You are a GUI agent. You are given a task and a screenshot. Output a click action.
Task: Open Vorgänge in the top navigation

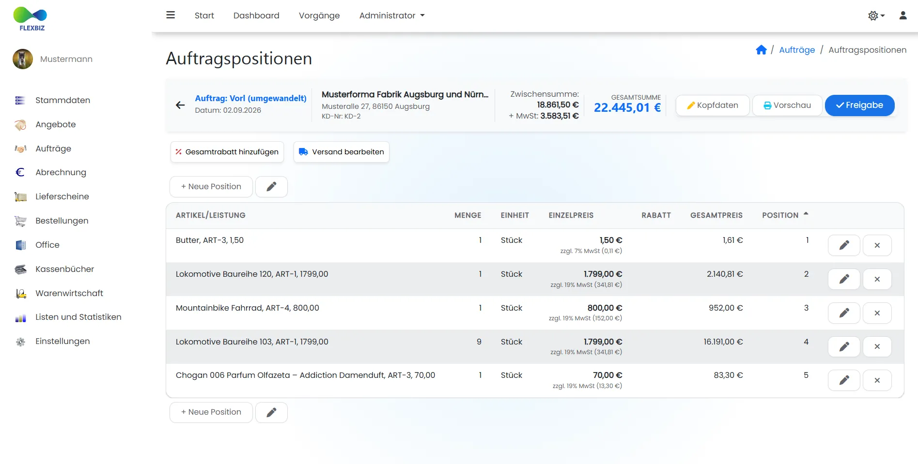tap(319, 15)
